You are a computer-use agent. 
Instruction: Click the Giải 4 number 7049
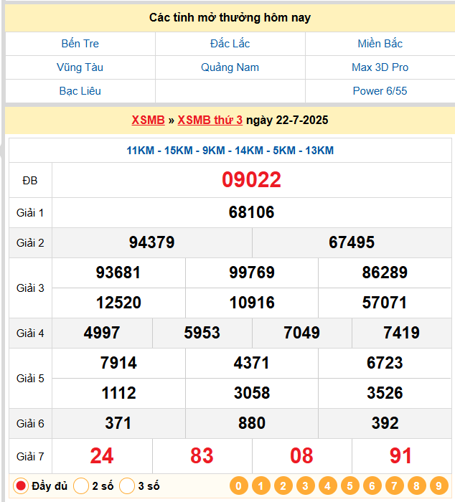pyautogui.click(x=302, y=333)
